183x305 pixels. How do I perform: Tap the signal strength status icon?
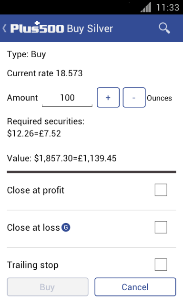tap(146, 8)
